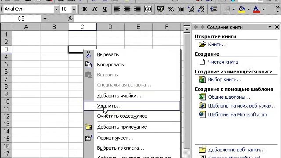Viewport: 281px width, 158px height.
Task: Click the Выбор книги... link
Action: pyautogui.click(x=224, y=79)
